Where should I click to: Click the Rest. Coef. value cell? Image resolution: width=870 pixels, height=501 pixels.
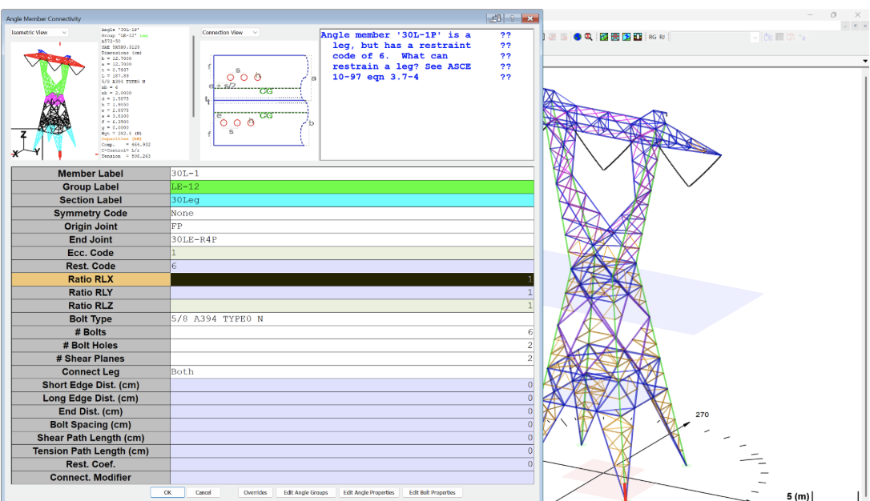352,464
